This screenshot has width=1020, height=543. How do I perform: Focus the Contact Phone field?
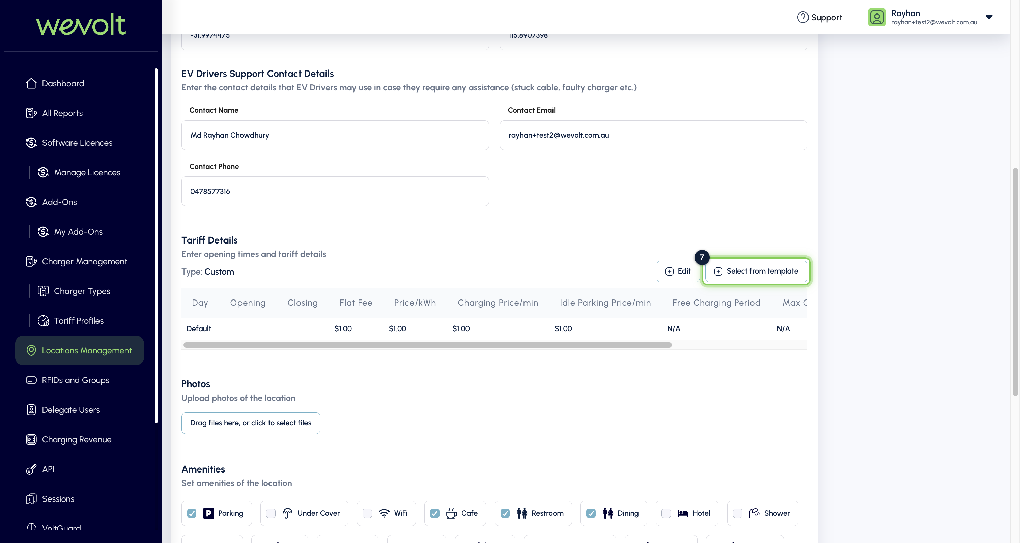click(x=335, y=191)
